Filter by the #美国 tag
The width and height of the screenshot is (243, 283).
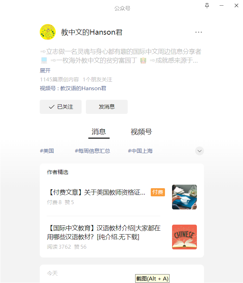click(x=47, y=151)
